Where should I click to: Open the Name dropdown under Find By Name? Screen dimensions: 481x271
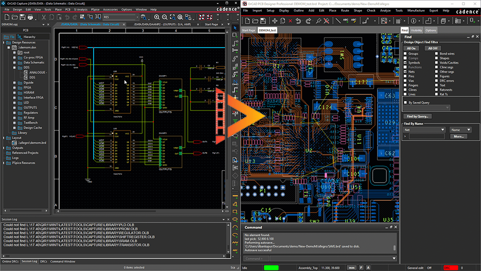[x=460, y=129]
